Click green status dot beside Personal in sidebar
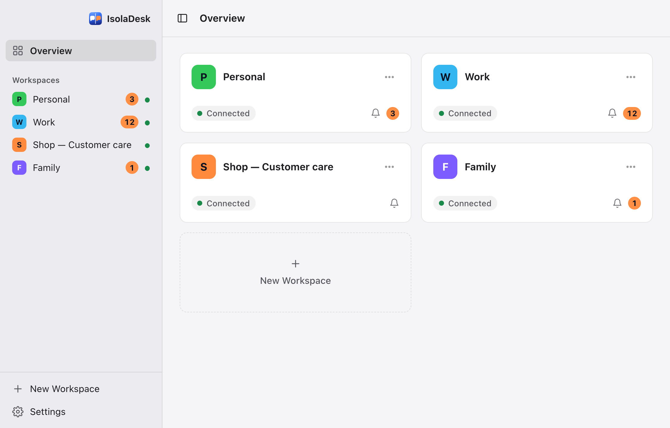Screen dimensions: 670x428 [x=147, y=100]
